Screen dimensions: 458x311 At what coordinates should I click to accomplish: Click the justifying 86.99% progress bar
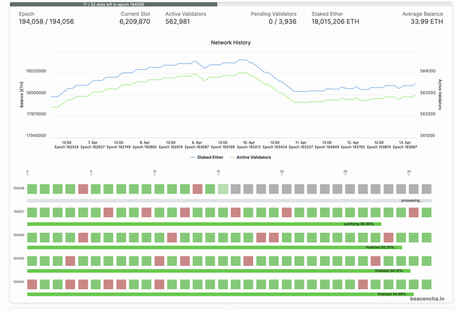pyautogui.click(x=204, y=224)
